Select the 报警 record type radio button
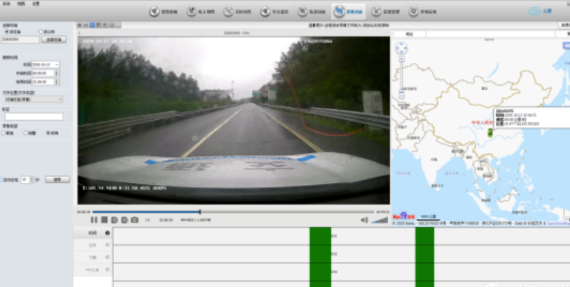The height and width of the screenshot is (287, 570). [26, 133]
